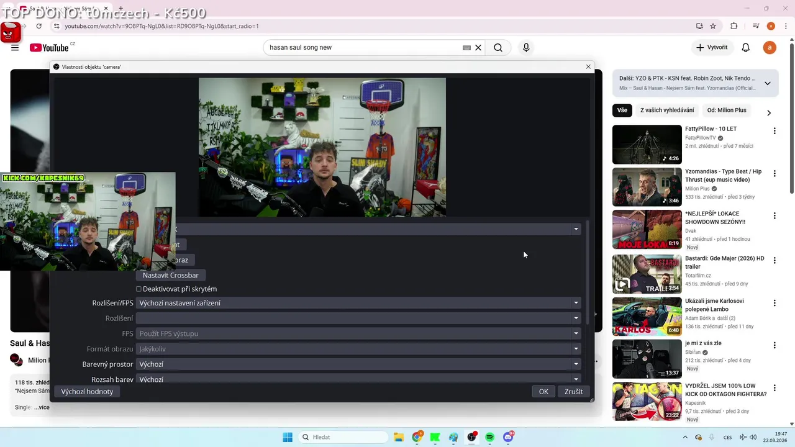Click the camera preview in the properties dialog
The width and height of the screenshot is (795, 447).
(x=322, y=147)
